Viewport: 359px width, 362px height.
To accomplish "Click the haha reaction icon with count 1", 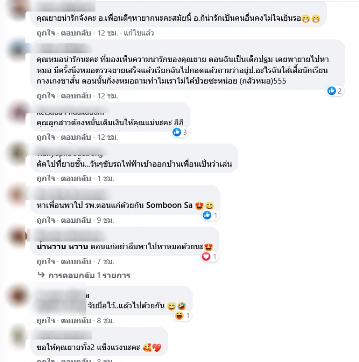I will [x=179, y=316].
